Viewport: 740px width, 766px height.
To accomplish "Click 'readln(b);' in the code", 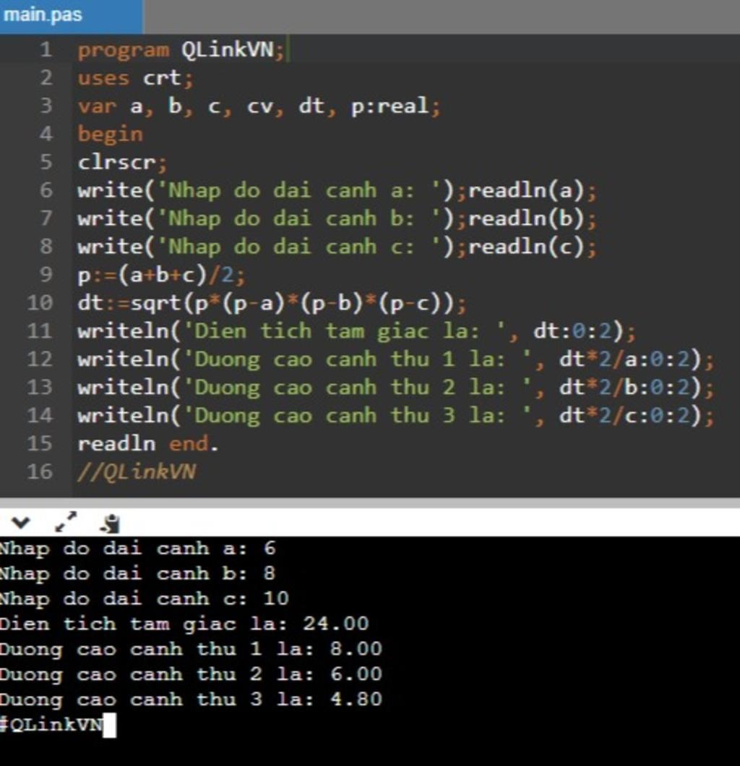I will [x=533, y=218].
